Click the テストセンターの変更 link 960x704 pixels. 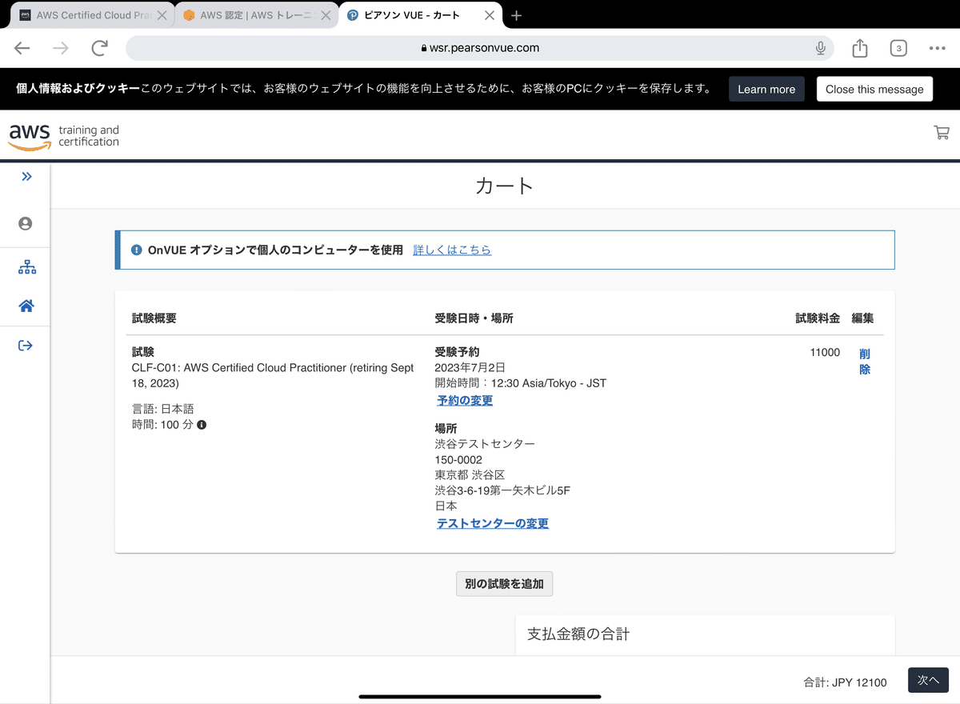tap(493, 524)
